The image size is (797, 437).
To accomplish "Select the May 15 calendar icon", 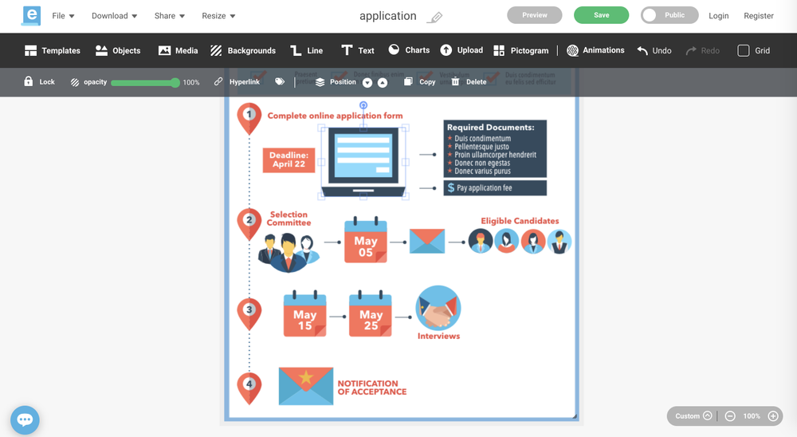I will coord(304,313).
